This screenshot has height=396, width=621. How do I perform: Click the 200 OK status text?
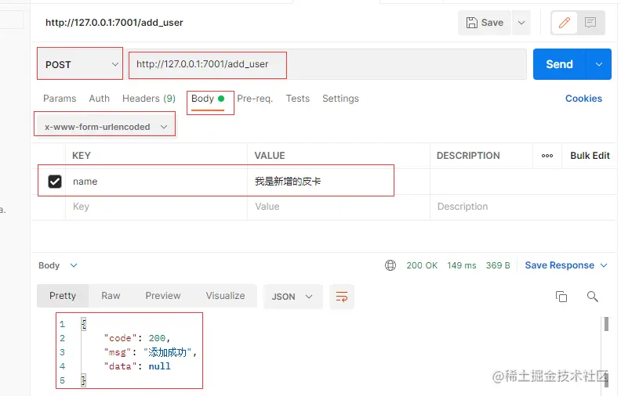click(422, 265)
